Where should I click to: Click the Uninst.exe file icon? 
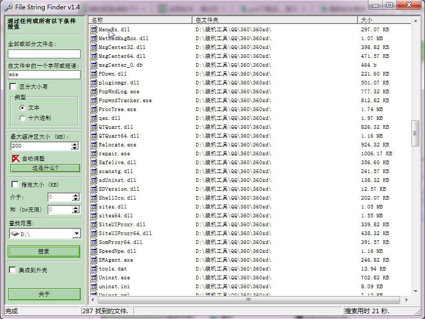coord(94,278)
